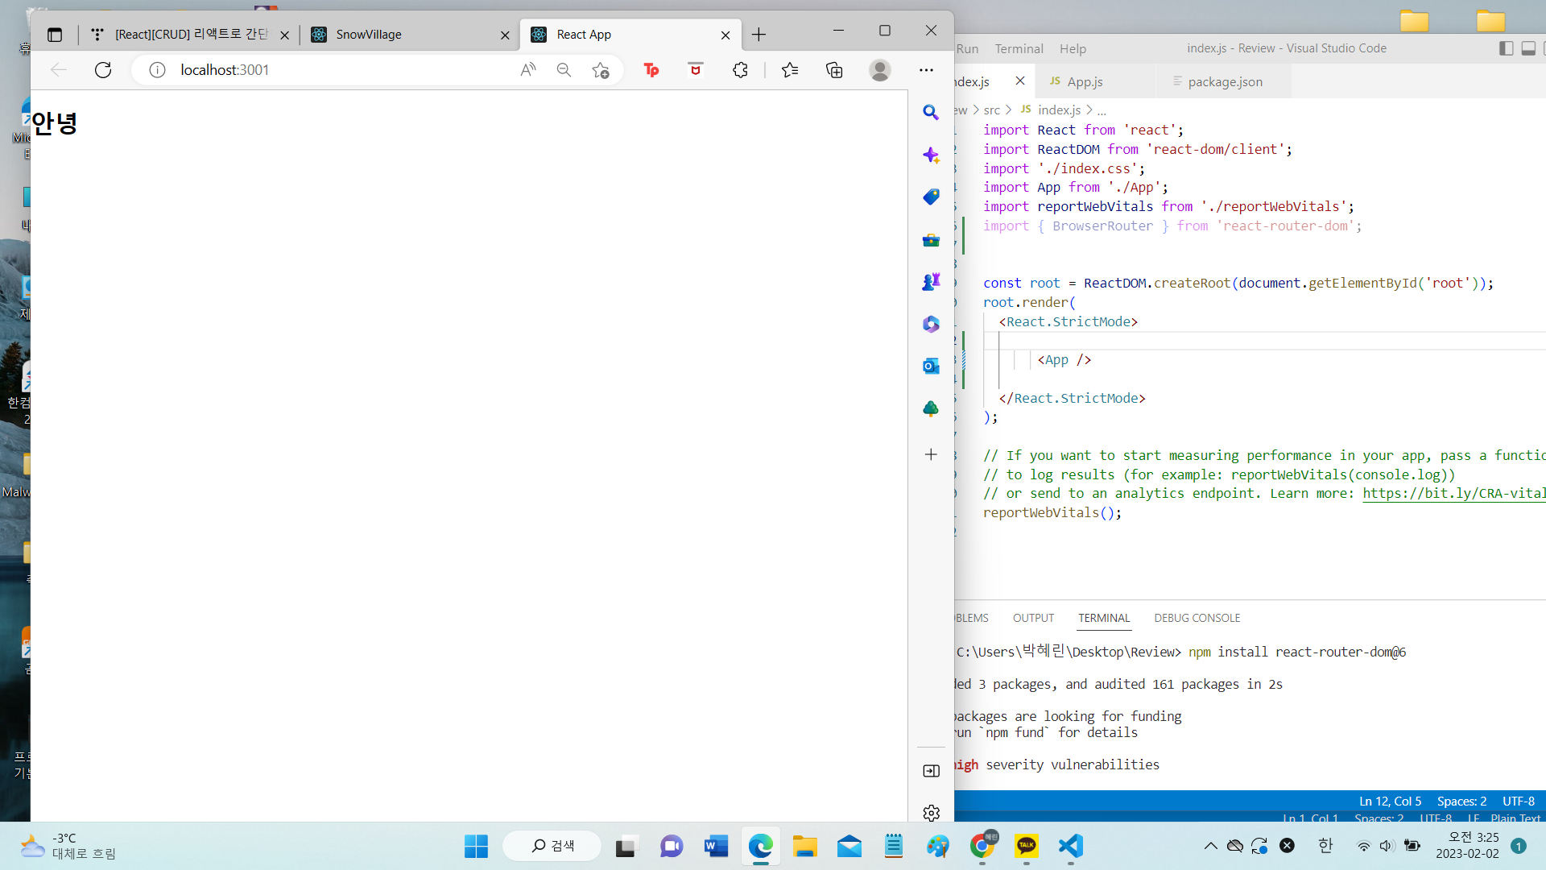Viewport: 1546px width, 870px height.
Task: Open the Favorites list icon
Action: click(x=790, y=70)
